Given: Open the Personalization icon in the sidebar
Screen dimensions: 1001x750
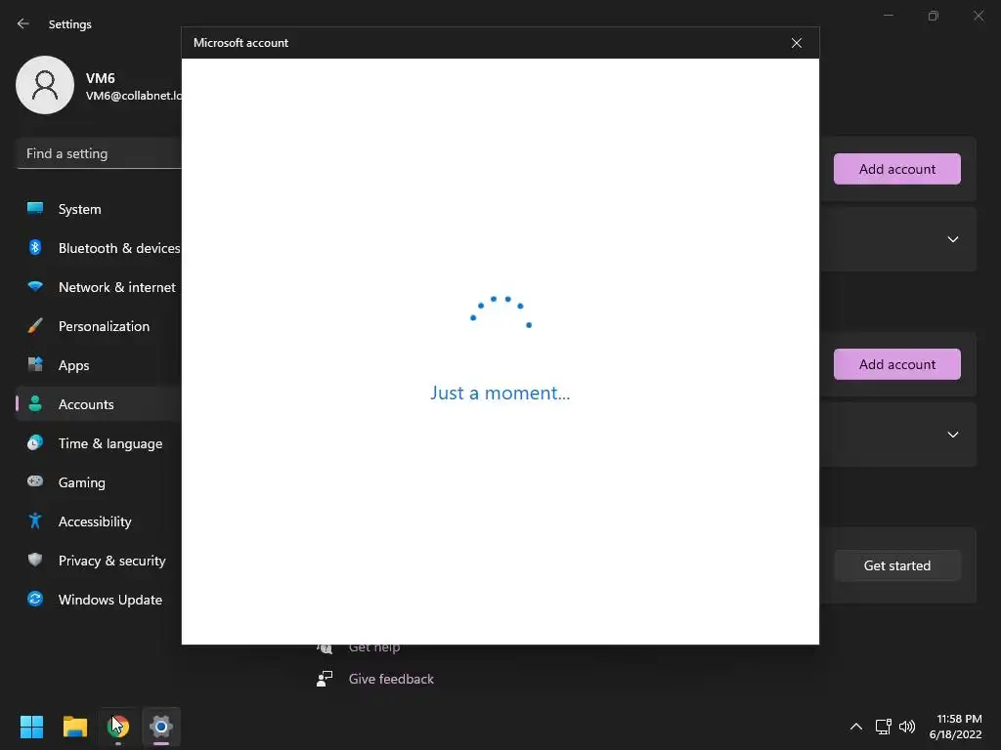Looking at the screenshot, I should point(35,326).
